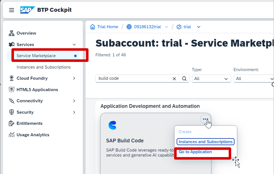The height and width of the screenshot is (174, 274).
Task: Expand the Cloud Foundry chevron
Action: coord(74,78)
